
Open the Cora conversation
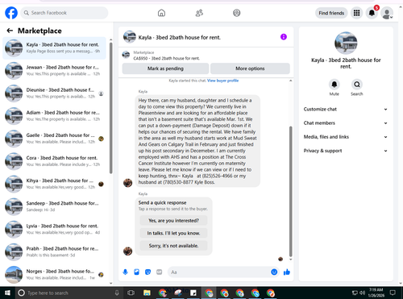click(x=54, y=161)
